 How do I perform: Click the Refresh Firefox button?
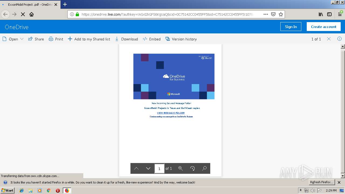tap(322, 182)
